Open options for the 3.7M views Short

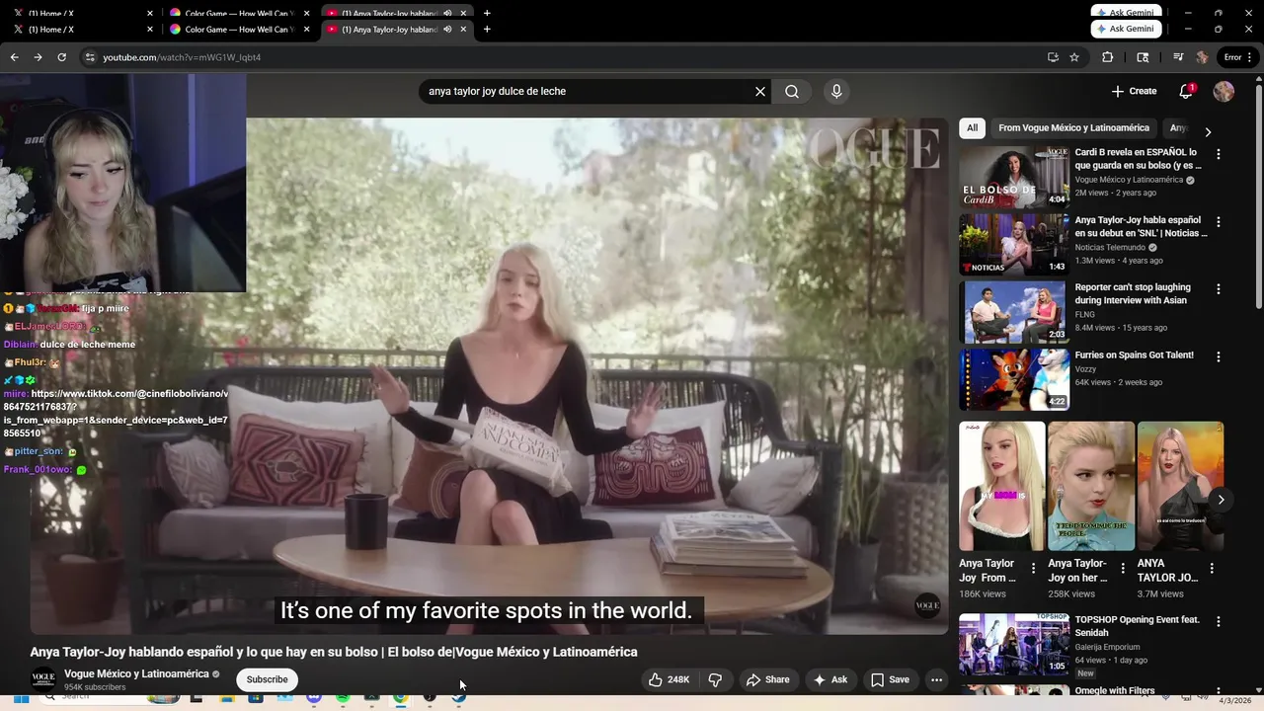[1212, 568]
